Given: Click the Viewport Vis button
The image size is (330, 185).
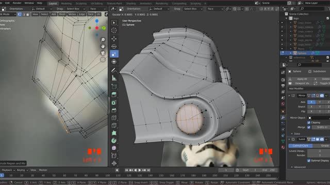Looking at the screenshot, I should (x=302, y=83).
